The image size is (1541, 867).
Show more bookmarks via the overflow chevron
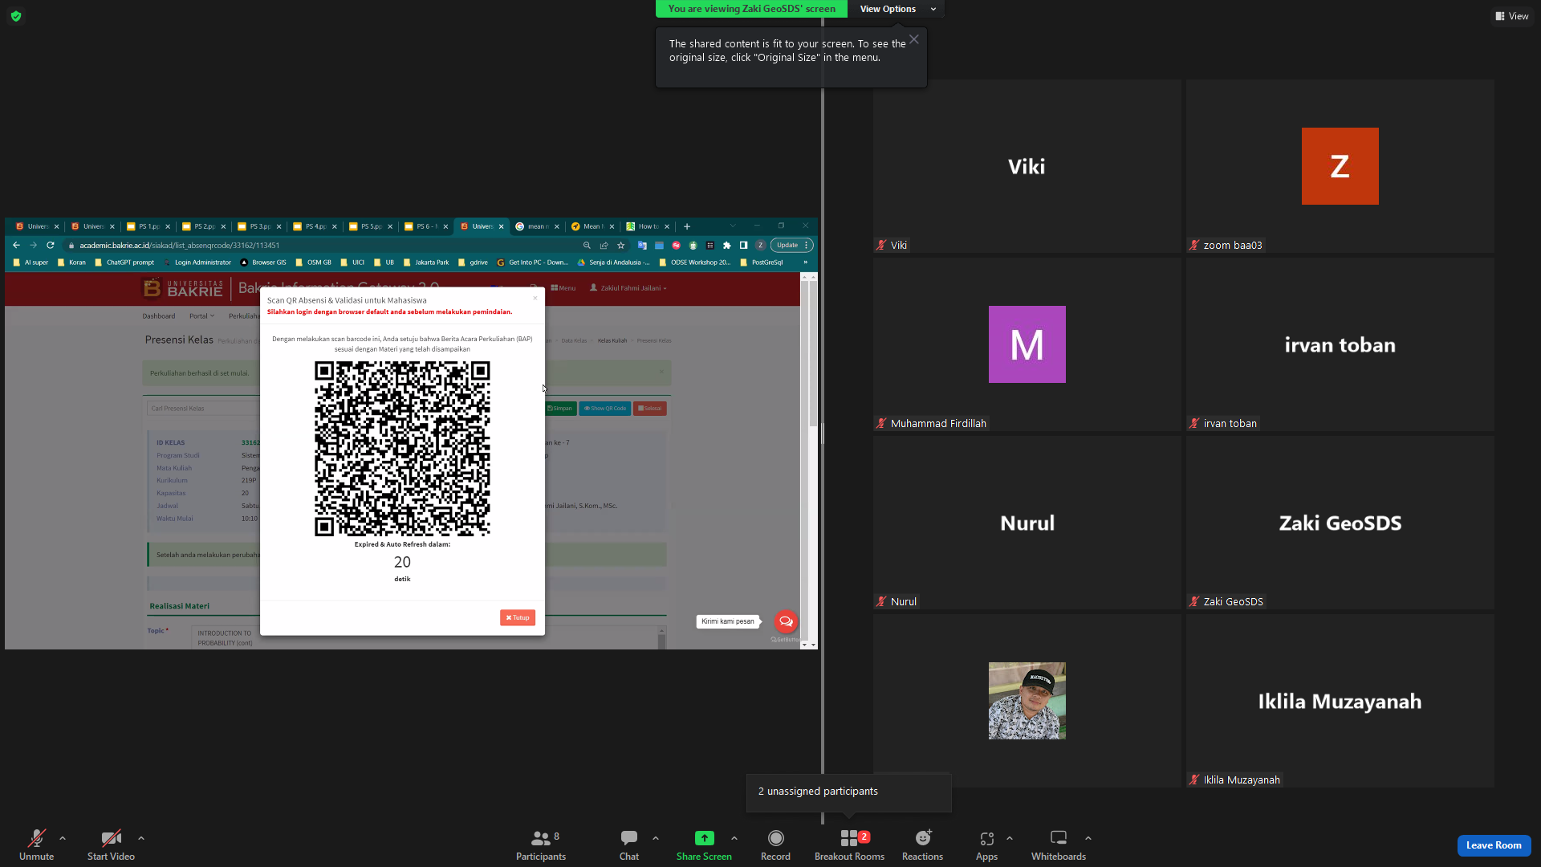805,263
